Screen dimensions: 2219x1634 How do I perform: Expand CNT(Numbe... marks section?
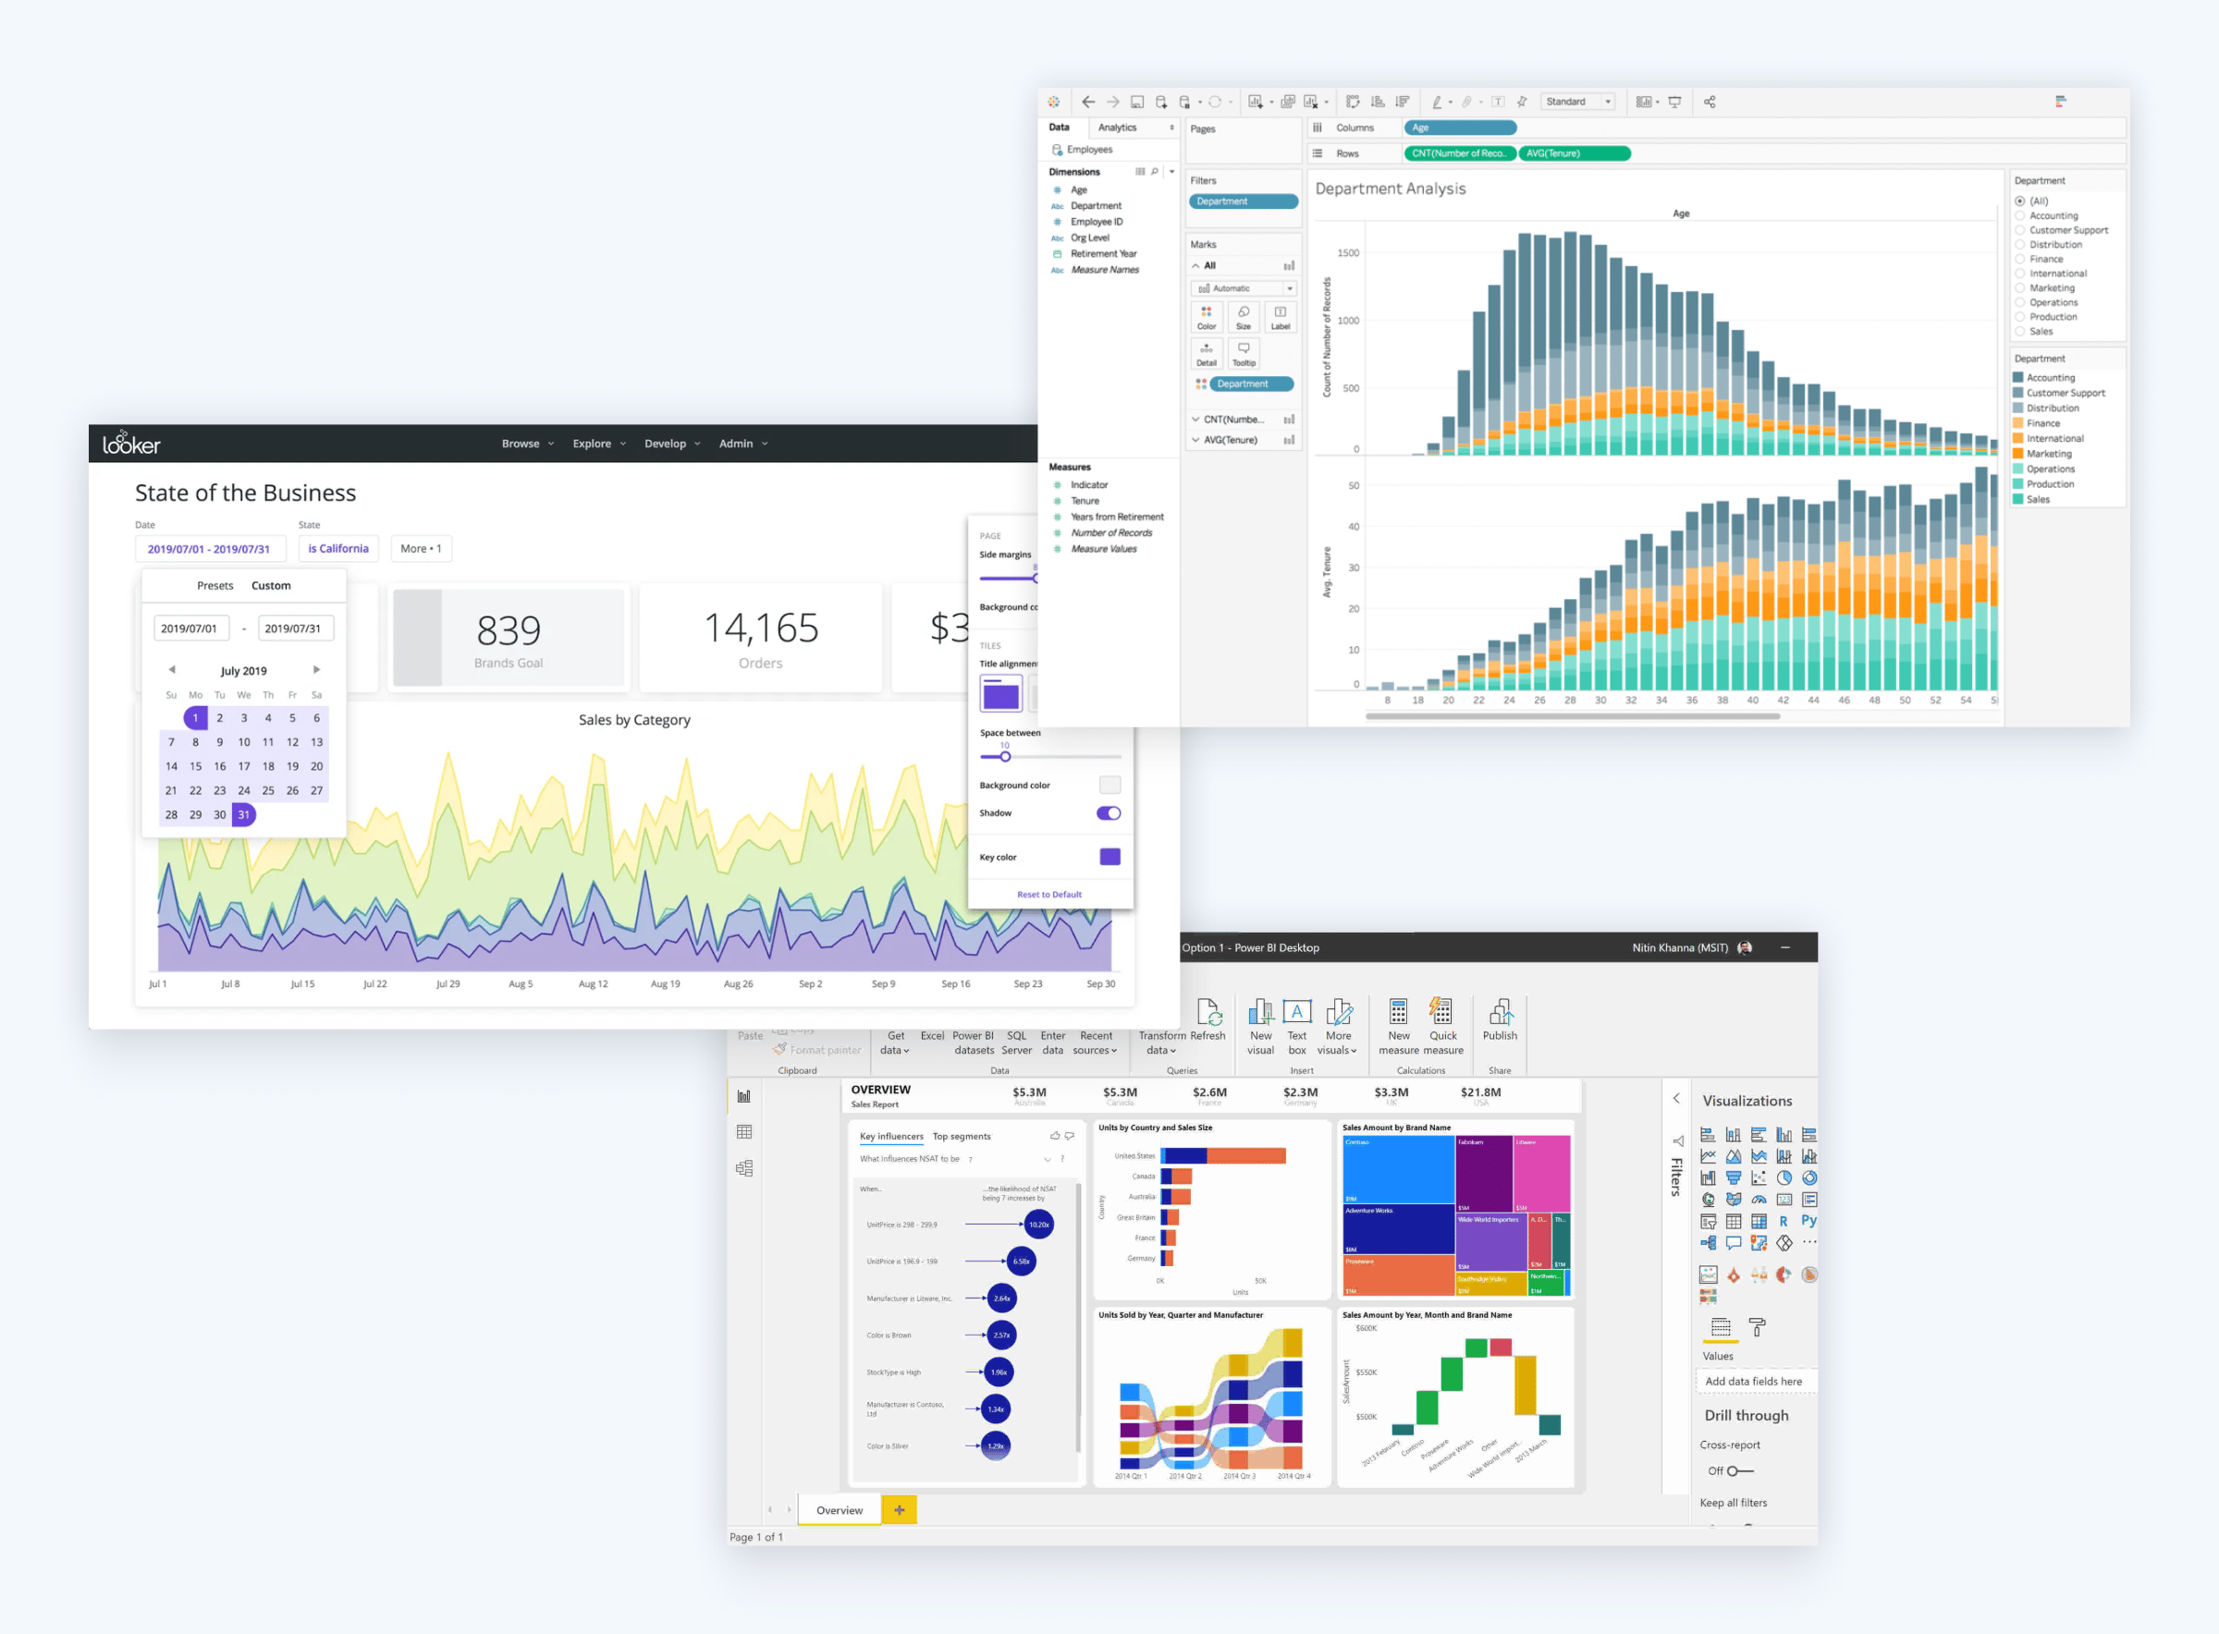coord(1196,420)
